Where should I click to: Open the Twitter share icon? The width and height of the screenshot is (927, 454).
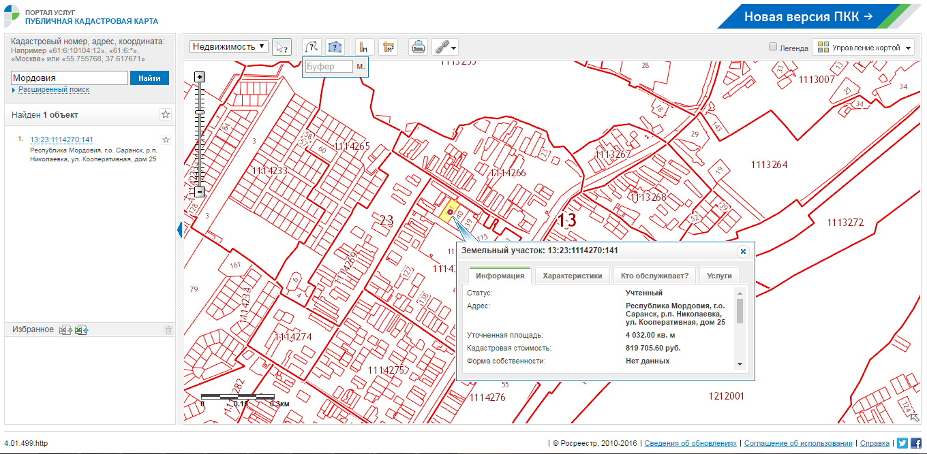click(902, 443)
